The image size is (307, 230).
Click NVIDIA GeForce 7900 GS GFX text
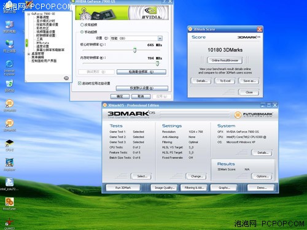pyautogui.click(x=243, y=132)
